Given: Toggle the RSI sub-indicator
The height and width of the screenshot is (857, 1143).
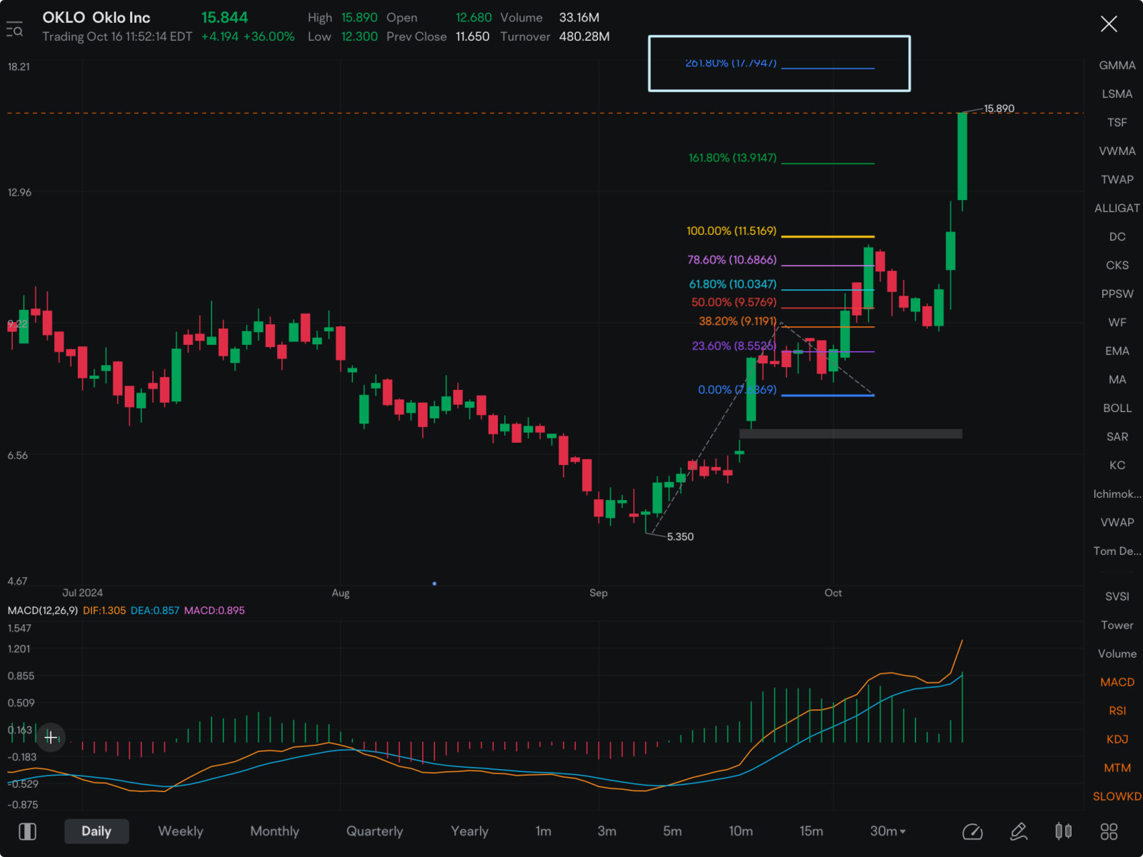Looking at the screenshot, I should [1117, 711].
